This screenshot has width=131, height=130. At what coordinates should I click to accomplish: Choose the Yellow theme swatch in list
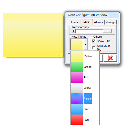pyautogui.click(x=77, y=56)
